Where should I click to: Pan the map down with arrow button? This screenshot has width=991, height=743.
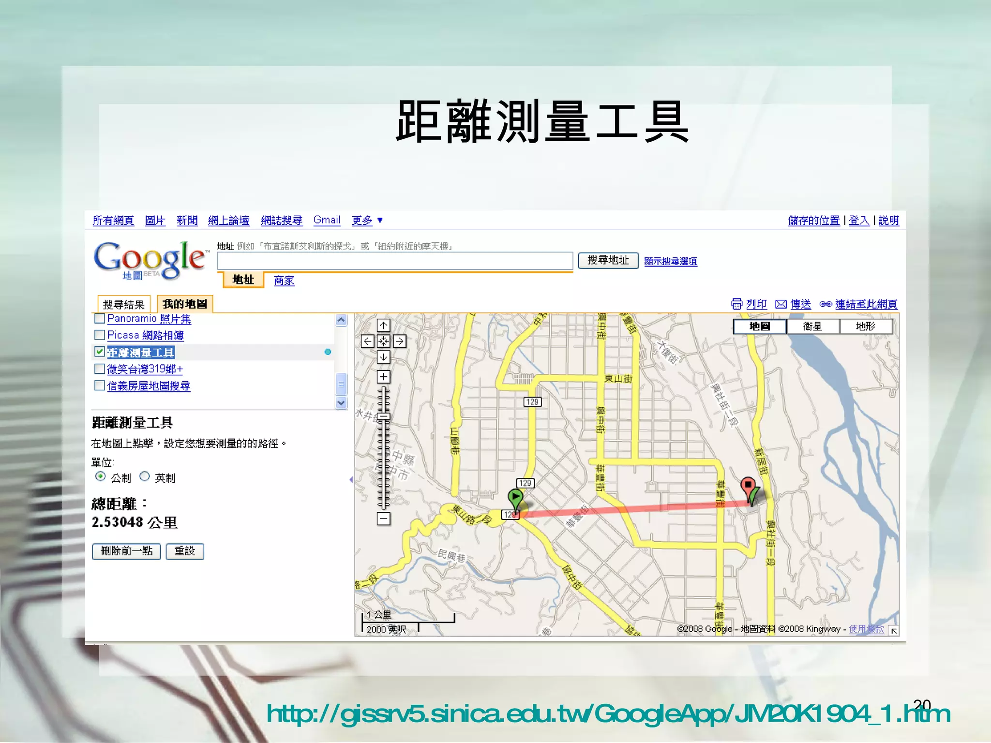[x=383, y=357]
